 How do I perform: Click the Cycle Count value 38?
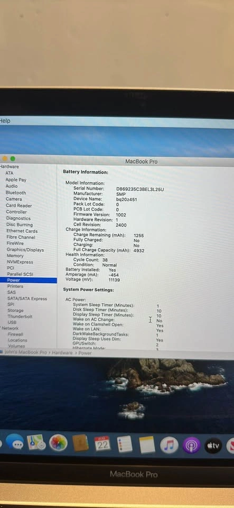coord(105,260)
